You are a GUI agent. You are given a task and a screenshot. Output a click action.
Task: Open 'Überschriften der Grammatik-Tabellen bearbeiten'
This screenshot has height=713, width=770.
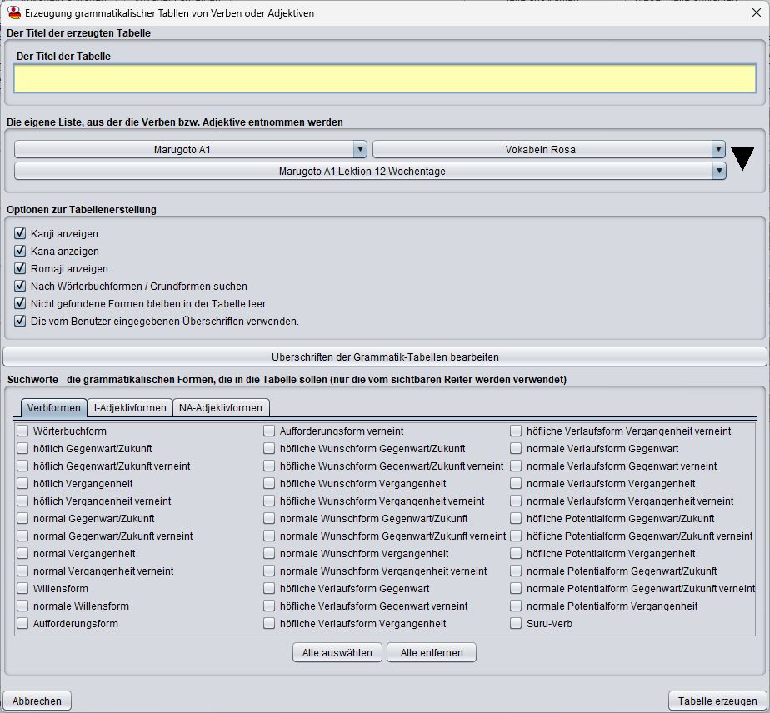point(384,357)
